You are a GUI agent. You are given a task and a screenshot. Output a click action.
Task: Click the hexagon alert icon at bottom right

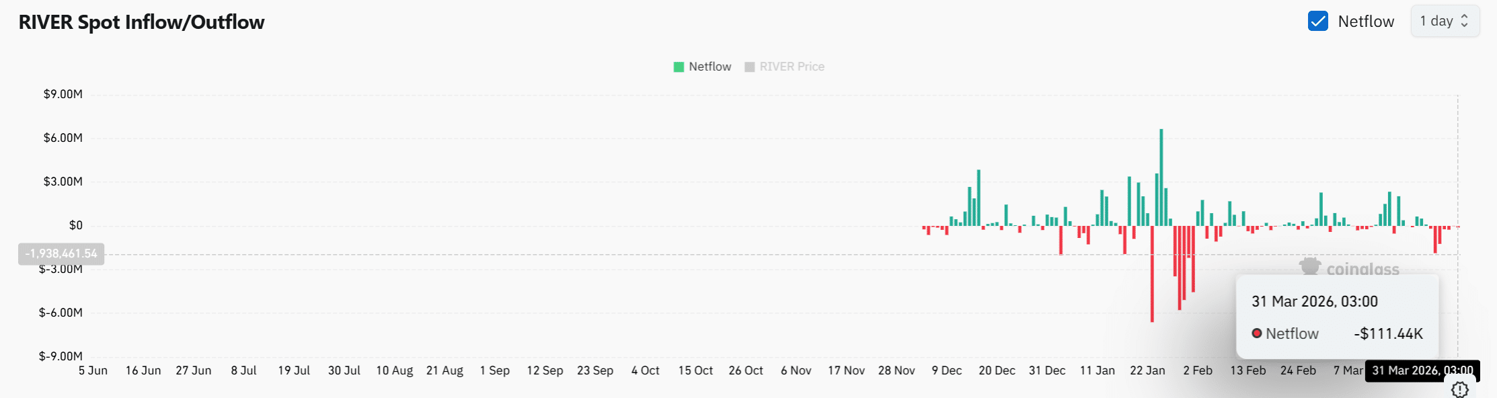(1459, 389)
